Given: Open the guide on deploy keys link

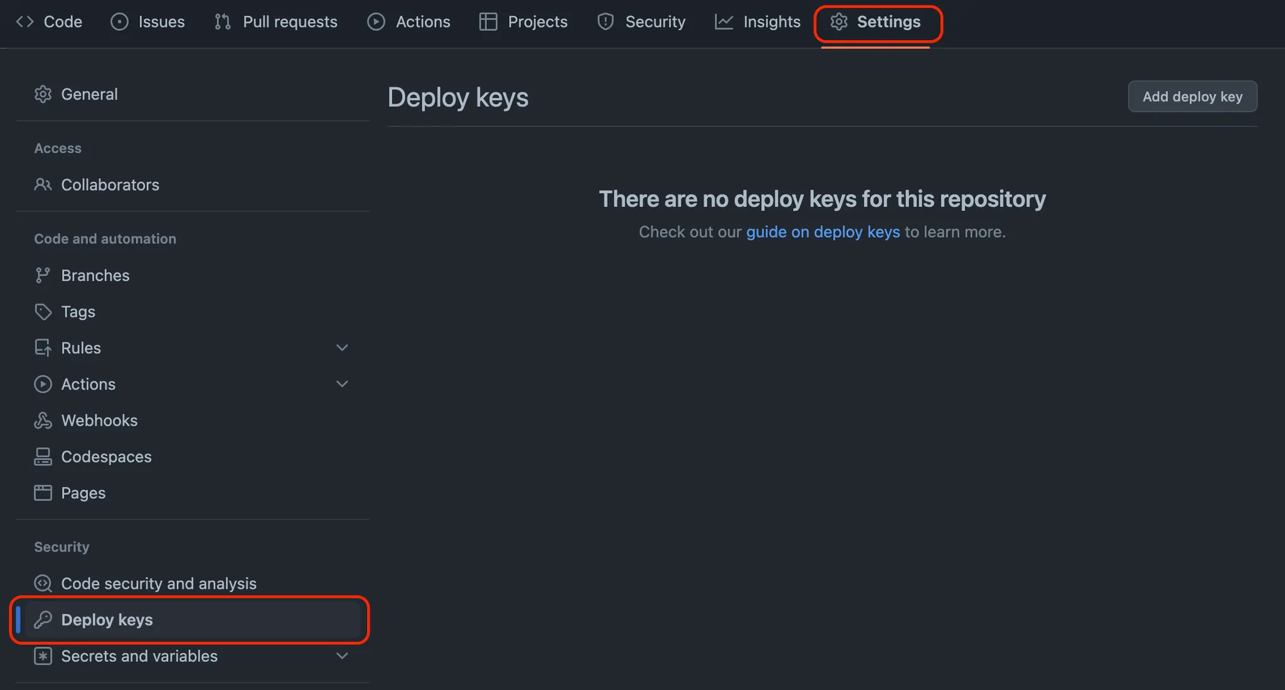Looking at the screenshot, I should pos(823,232).
